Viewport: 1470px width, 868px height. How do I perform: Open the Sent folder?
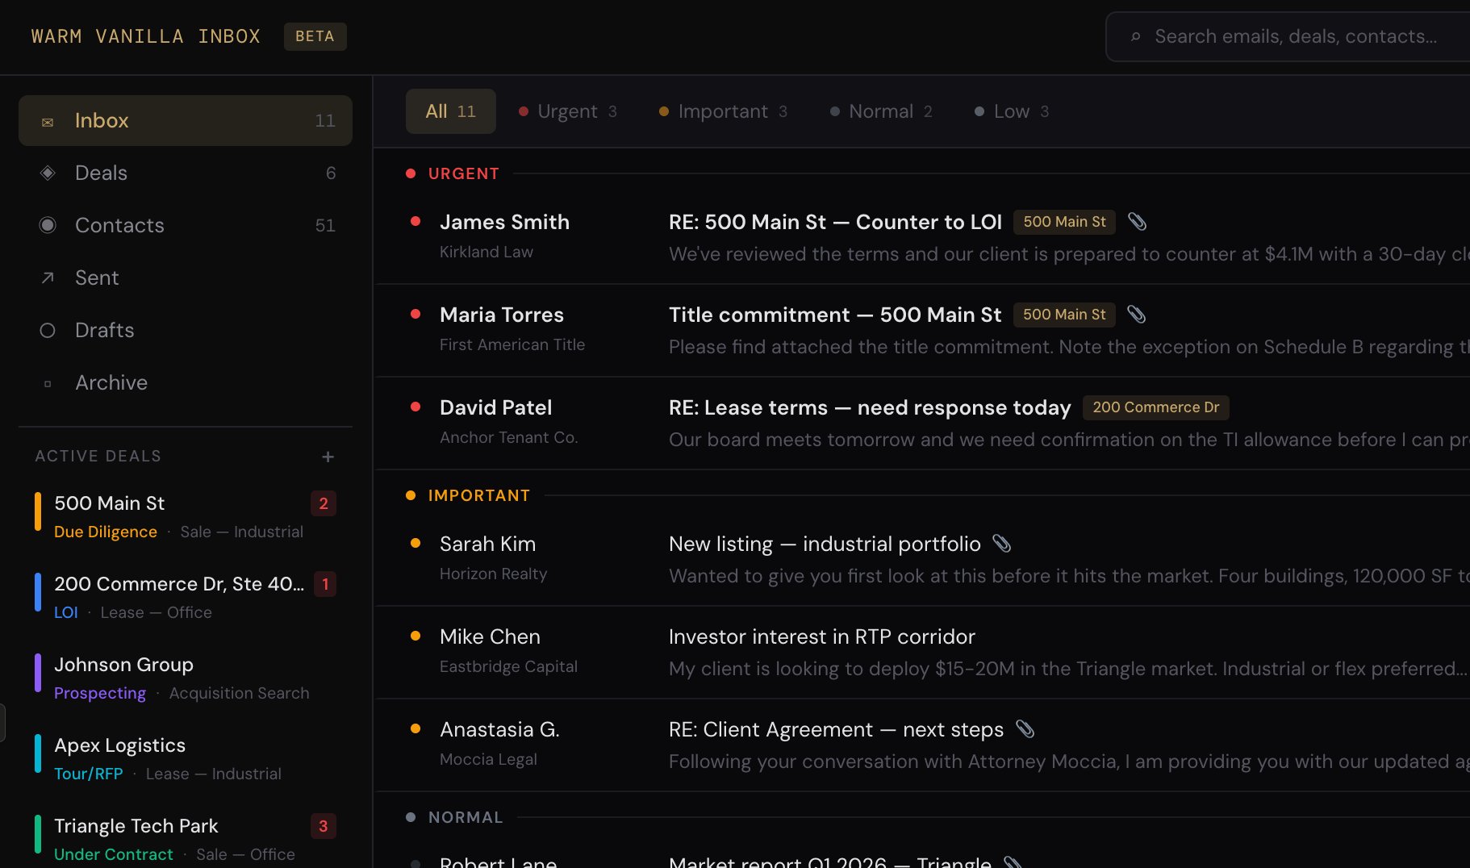(186, 278)
